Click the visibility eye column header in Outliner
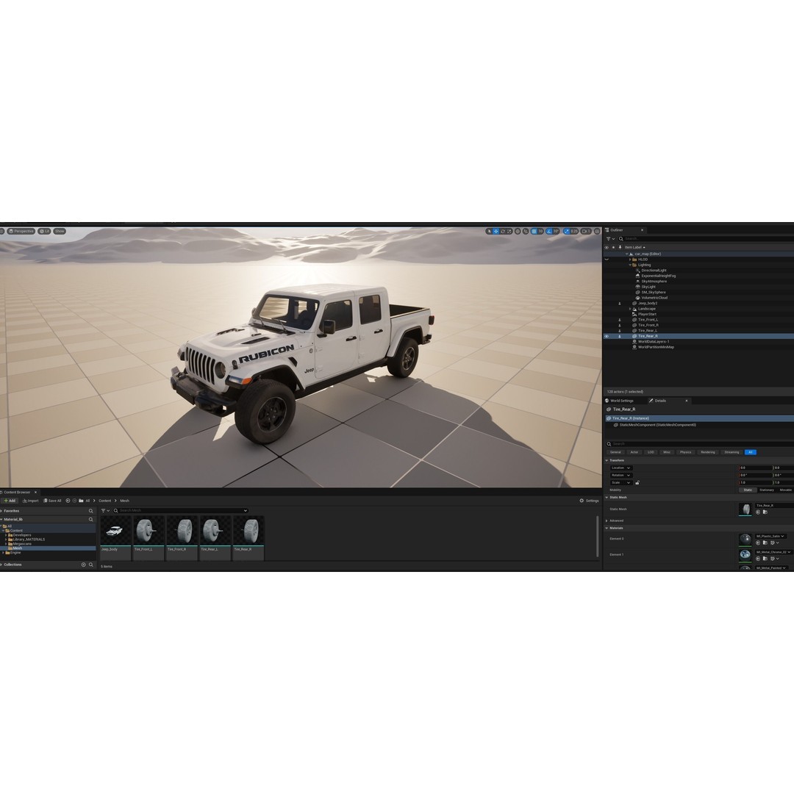 (x=607, y=248)
